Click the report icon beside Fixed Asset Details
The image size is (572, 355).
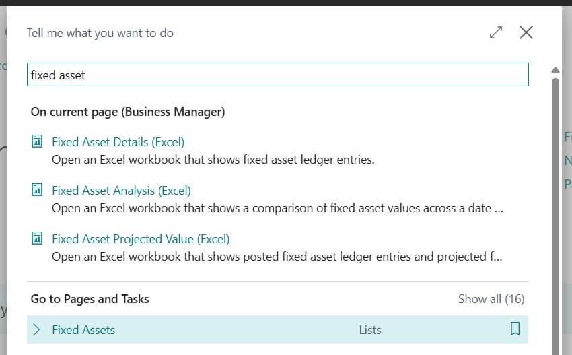point(38,141)
